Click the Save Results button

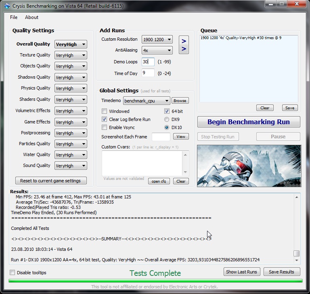coord(281,272)
